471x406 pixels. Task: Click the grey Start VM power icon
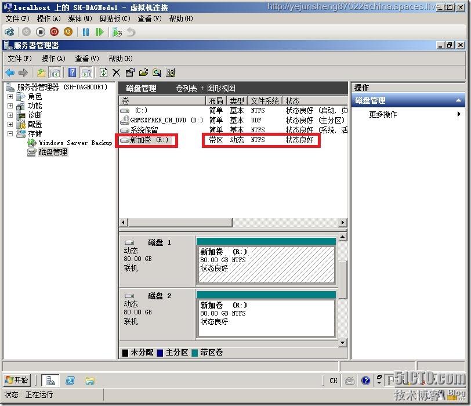pos(27,31)
